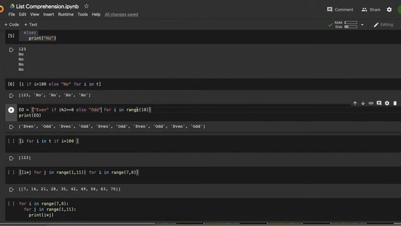Viewport: 401px width, 226px height.
Task: Add a comment to selected cell
Action: click(x=379, y=103)
